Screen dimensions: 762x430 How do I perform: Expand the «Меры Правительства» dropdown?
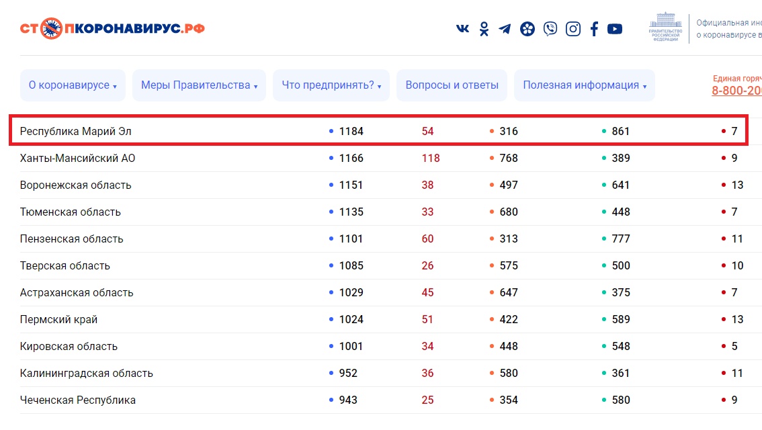(x=199, y=85)
